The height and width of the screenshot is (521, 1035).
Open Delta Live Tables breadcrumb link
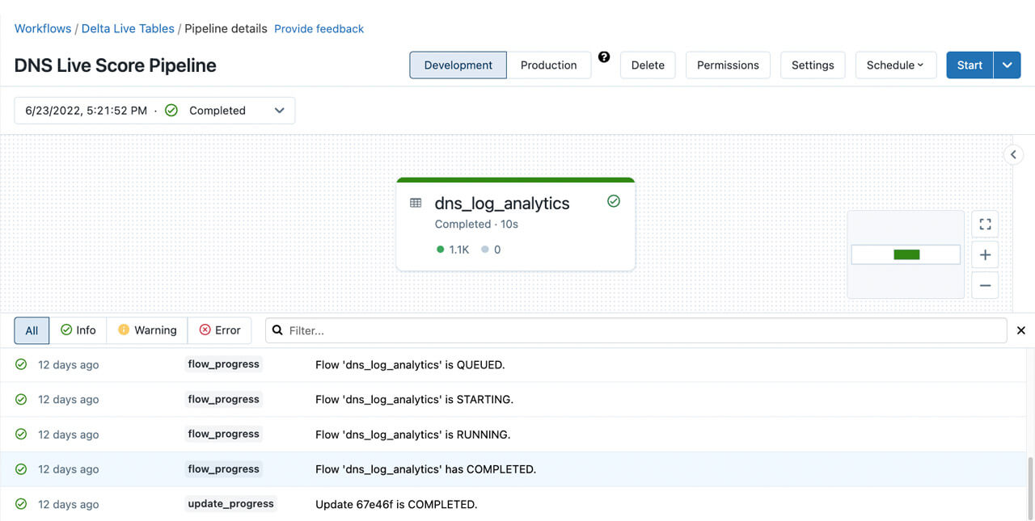tap(128, 28)
